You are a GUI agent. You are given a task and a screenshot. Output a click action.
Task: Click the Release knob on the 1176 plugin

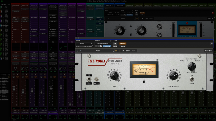tap(159, 35)
